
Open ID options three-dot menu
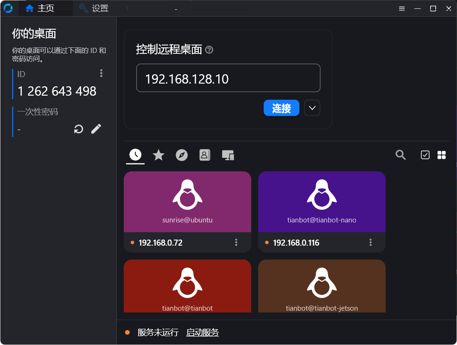pos(101,73)
